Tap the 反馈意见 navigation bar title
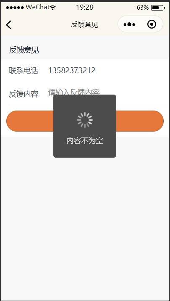 click(x=84, y=24)
